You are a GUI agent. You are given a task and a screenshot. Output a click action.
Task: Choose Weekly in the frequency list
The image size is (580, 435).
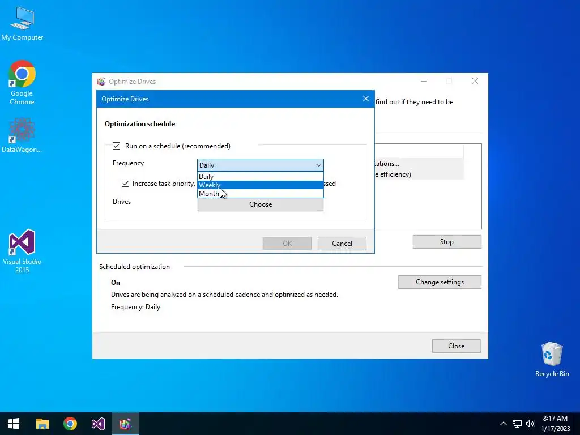tap(261, 185)
